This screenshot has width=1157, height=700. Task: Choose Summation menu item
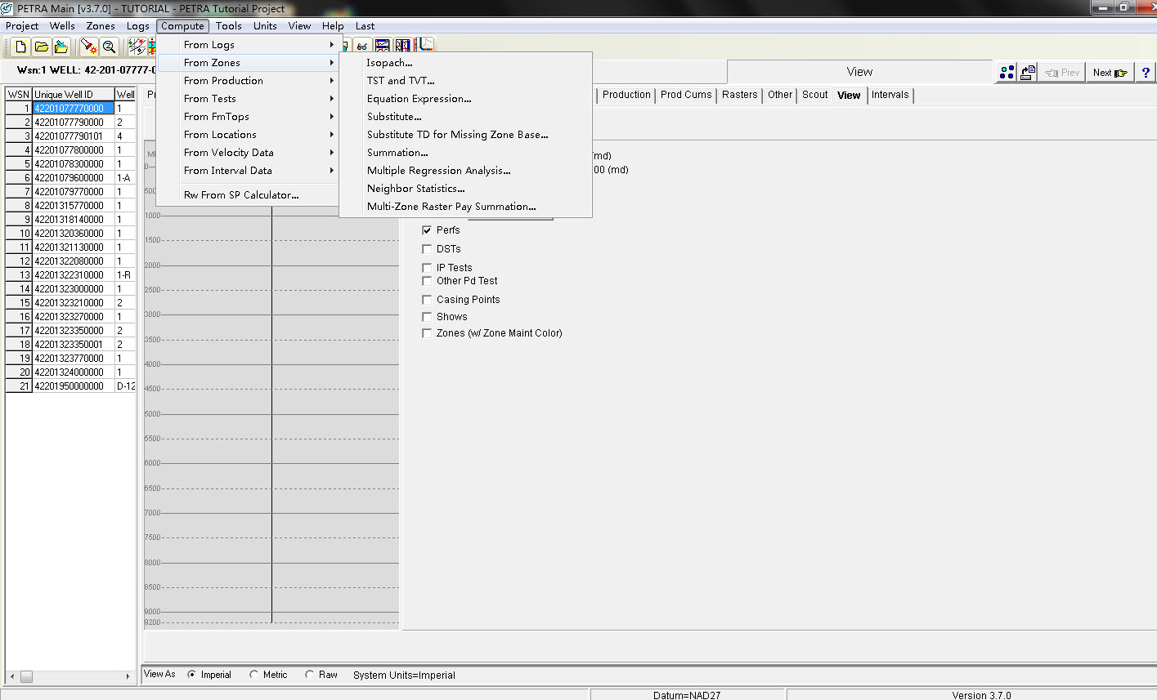pos(465,153)
